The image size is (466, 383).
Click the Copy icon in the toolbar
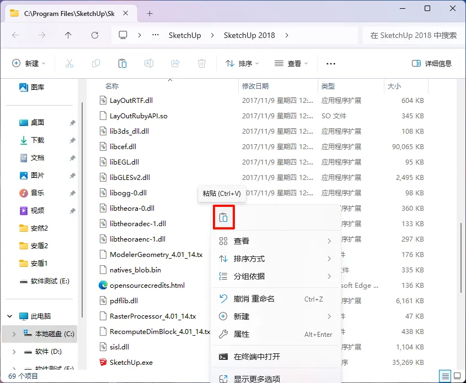(96, 63)
